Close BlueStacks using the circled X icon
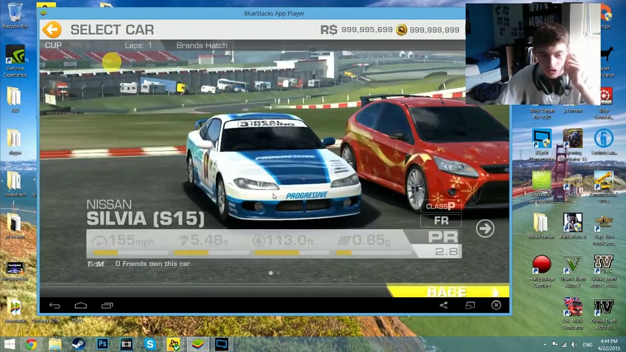Screen dimensions: 626x352 [496, 306]
